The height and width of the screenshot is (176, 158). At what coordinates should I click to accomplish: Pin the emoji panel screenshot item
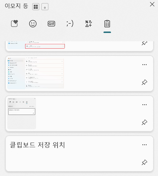point(144,122)
